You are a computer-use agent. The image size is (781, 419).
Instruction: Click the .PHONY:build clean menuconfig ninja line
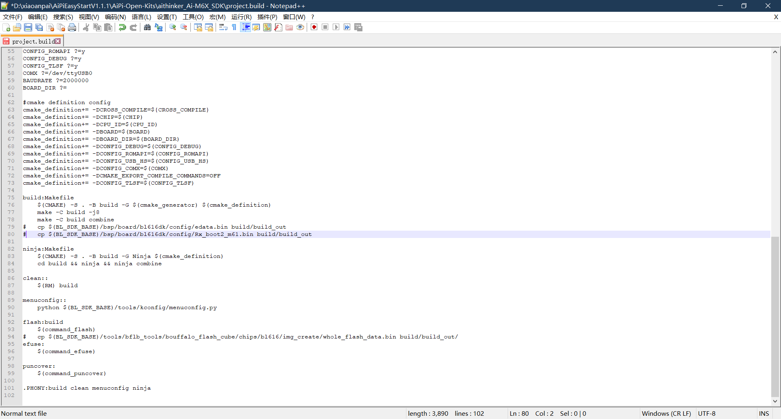click(x=87, y=388)
